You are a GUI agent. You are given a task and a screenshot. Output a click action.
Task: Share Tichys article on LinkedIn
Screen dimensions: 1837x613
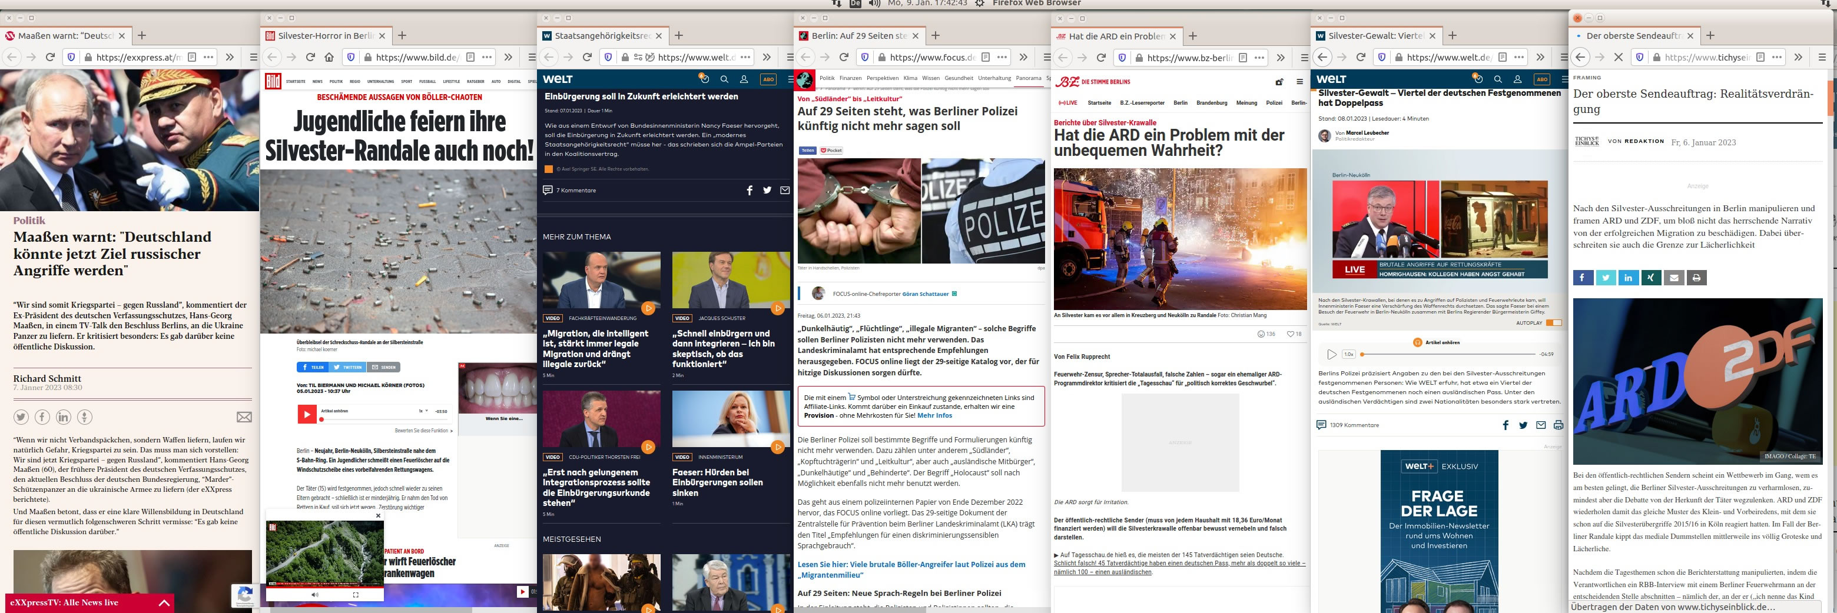pos(1628,278)
